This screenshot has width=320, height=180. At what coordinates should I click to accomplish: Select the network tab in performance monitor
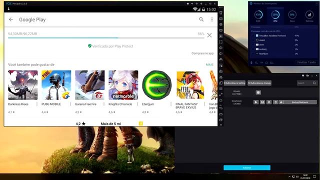click(x=309, y=16)
